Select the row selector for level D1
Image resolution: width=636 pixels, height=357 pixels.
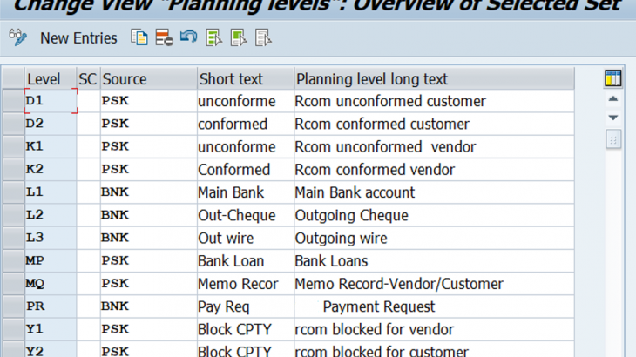tap(12, 101)
